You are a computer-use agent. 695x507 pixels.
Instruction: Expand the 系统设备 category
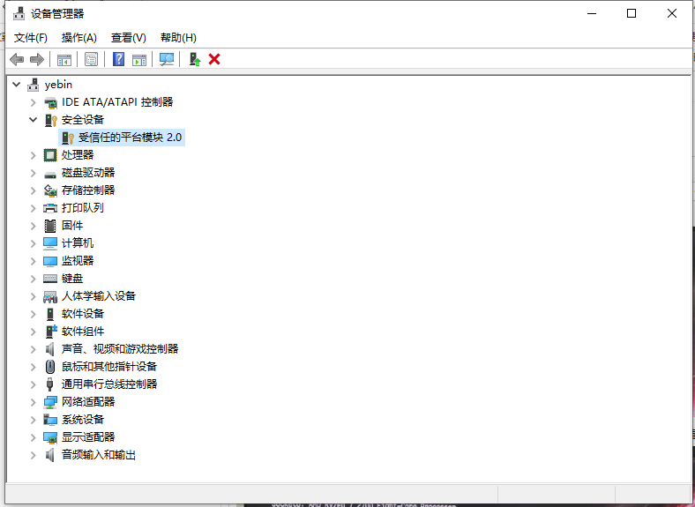pos(33,420)
